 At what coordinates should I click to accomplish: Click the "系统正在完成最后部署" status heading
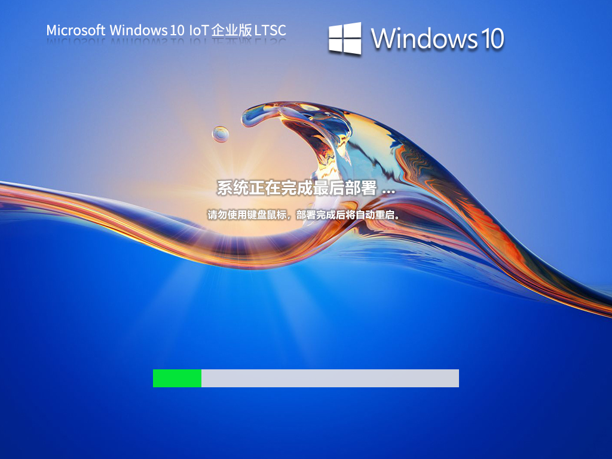click(296, 189)
